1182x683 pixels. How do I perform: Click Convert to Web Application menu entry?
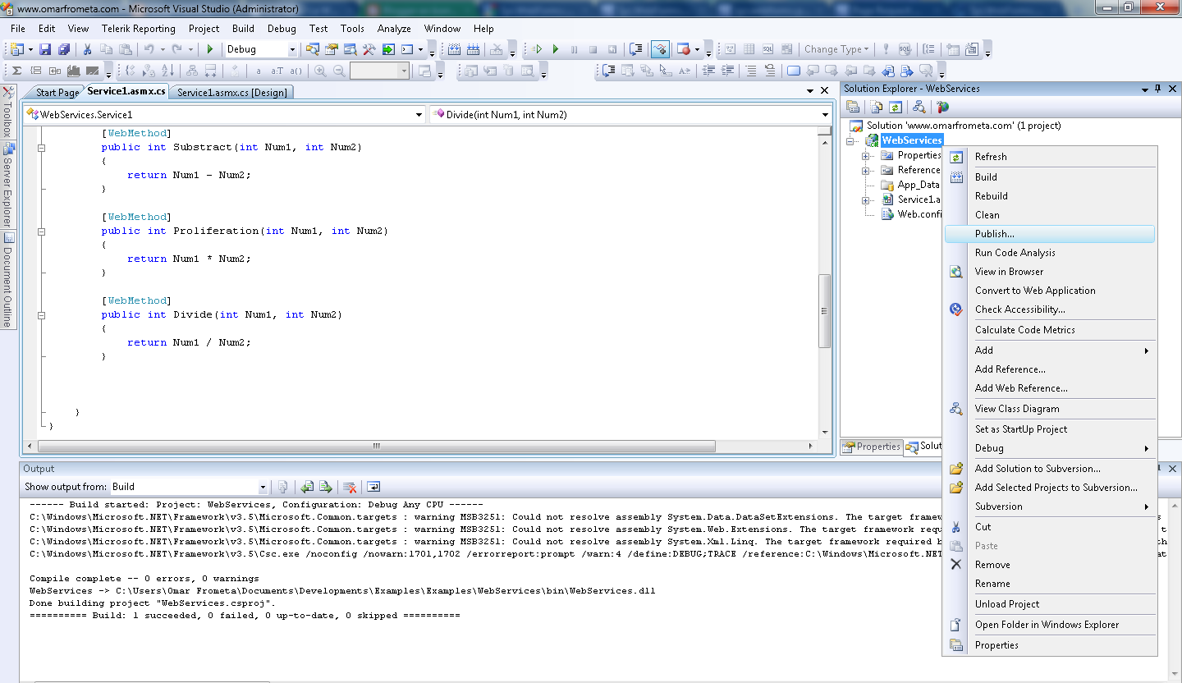[1050, 291]
